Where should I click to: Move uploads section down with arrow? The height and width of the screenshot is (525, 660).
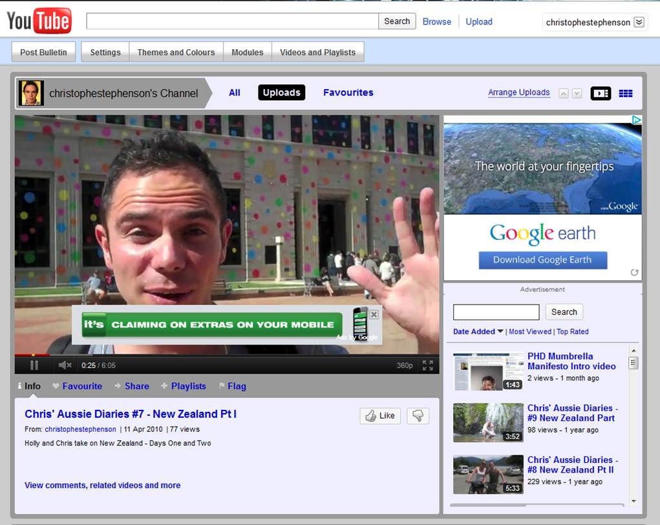(577, 94)
